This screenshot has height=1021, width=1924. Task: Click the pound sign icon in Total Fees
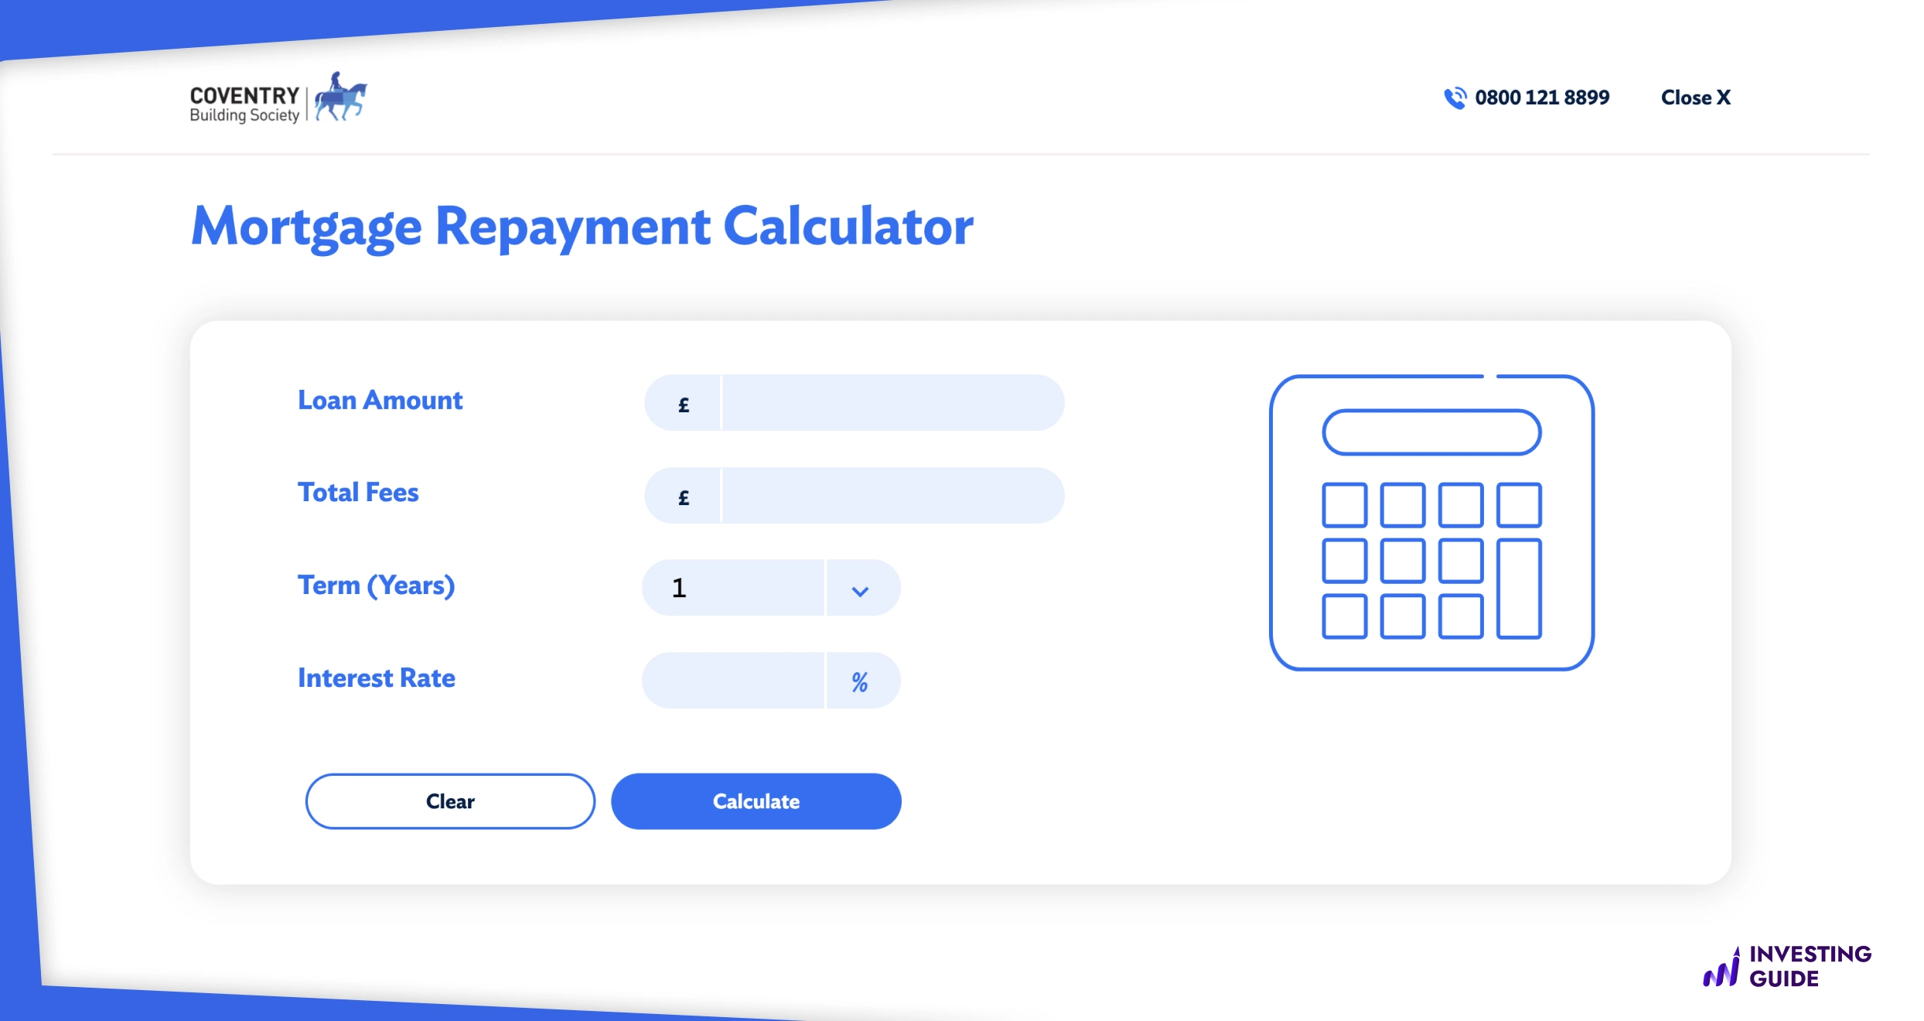[x=681, y=495]
